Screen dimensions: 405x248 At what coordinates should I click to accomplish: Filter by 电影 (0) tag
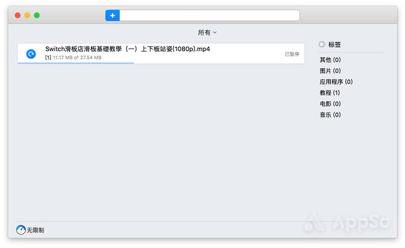tap(330, 104)
